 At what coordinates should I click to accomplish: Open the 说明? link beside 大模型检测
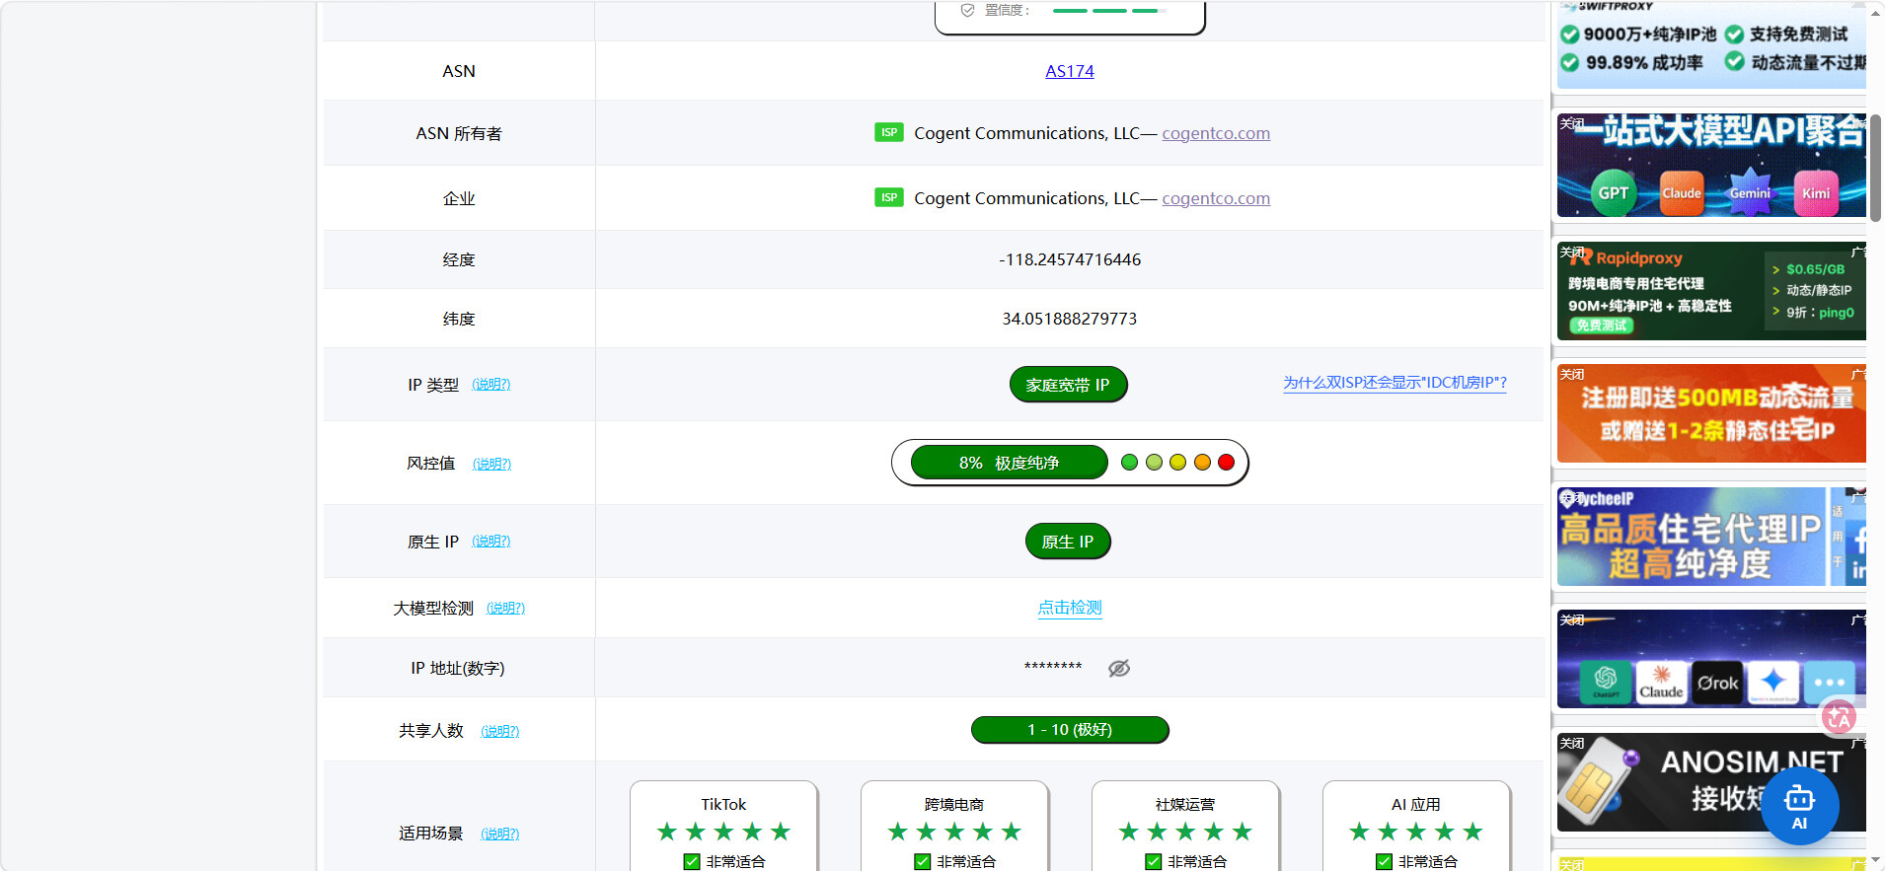click(505, 608)
